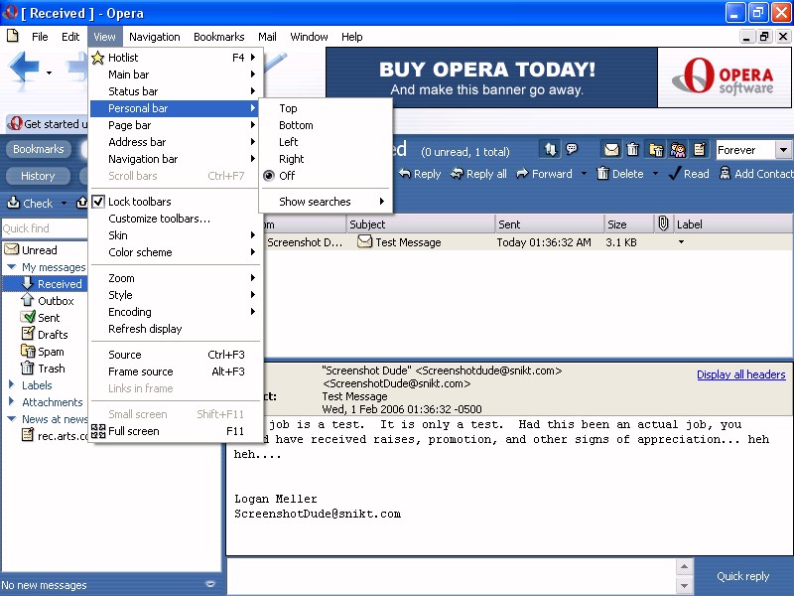The width and height of the screenshot is (794, 596).
Task: Select the Sent folder icon
Action: (x=29, y=318)
